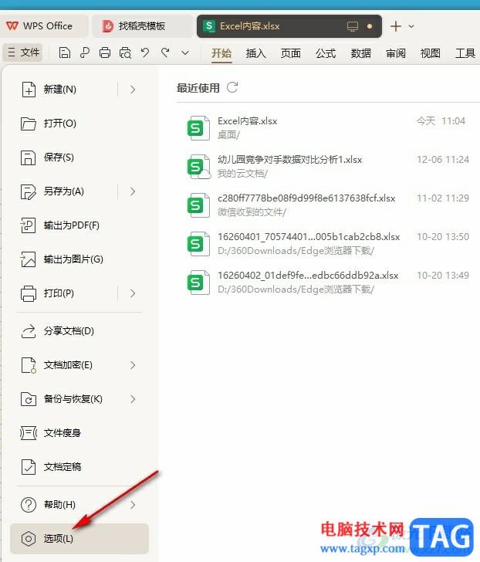Click spreadsheet icon of c280ff7778 file
Image resolution: width=480 pixels, height=562 pixels.
198,205
